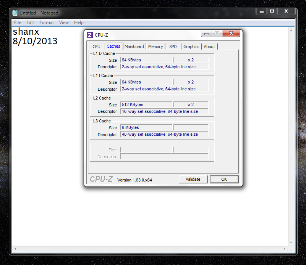Screen dimensions: 306x265
Task: Click the CPU-Z purple logo icon
Action: coord(90,35)
